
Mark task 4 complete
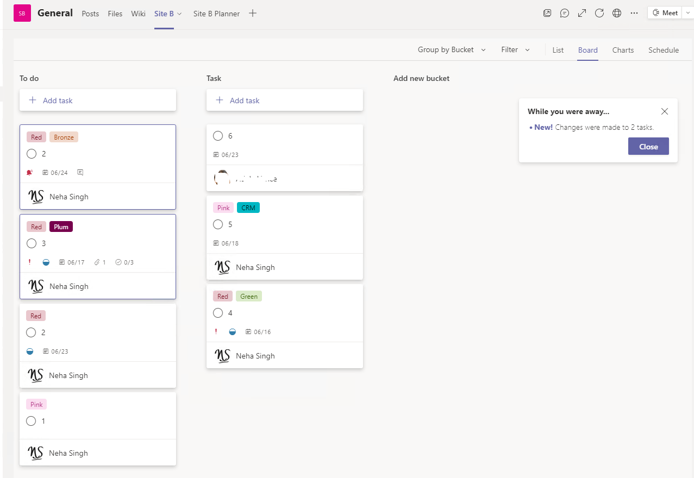tap(218, 313)
